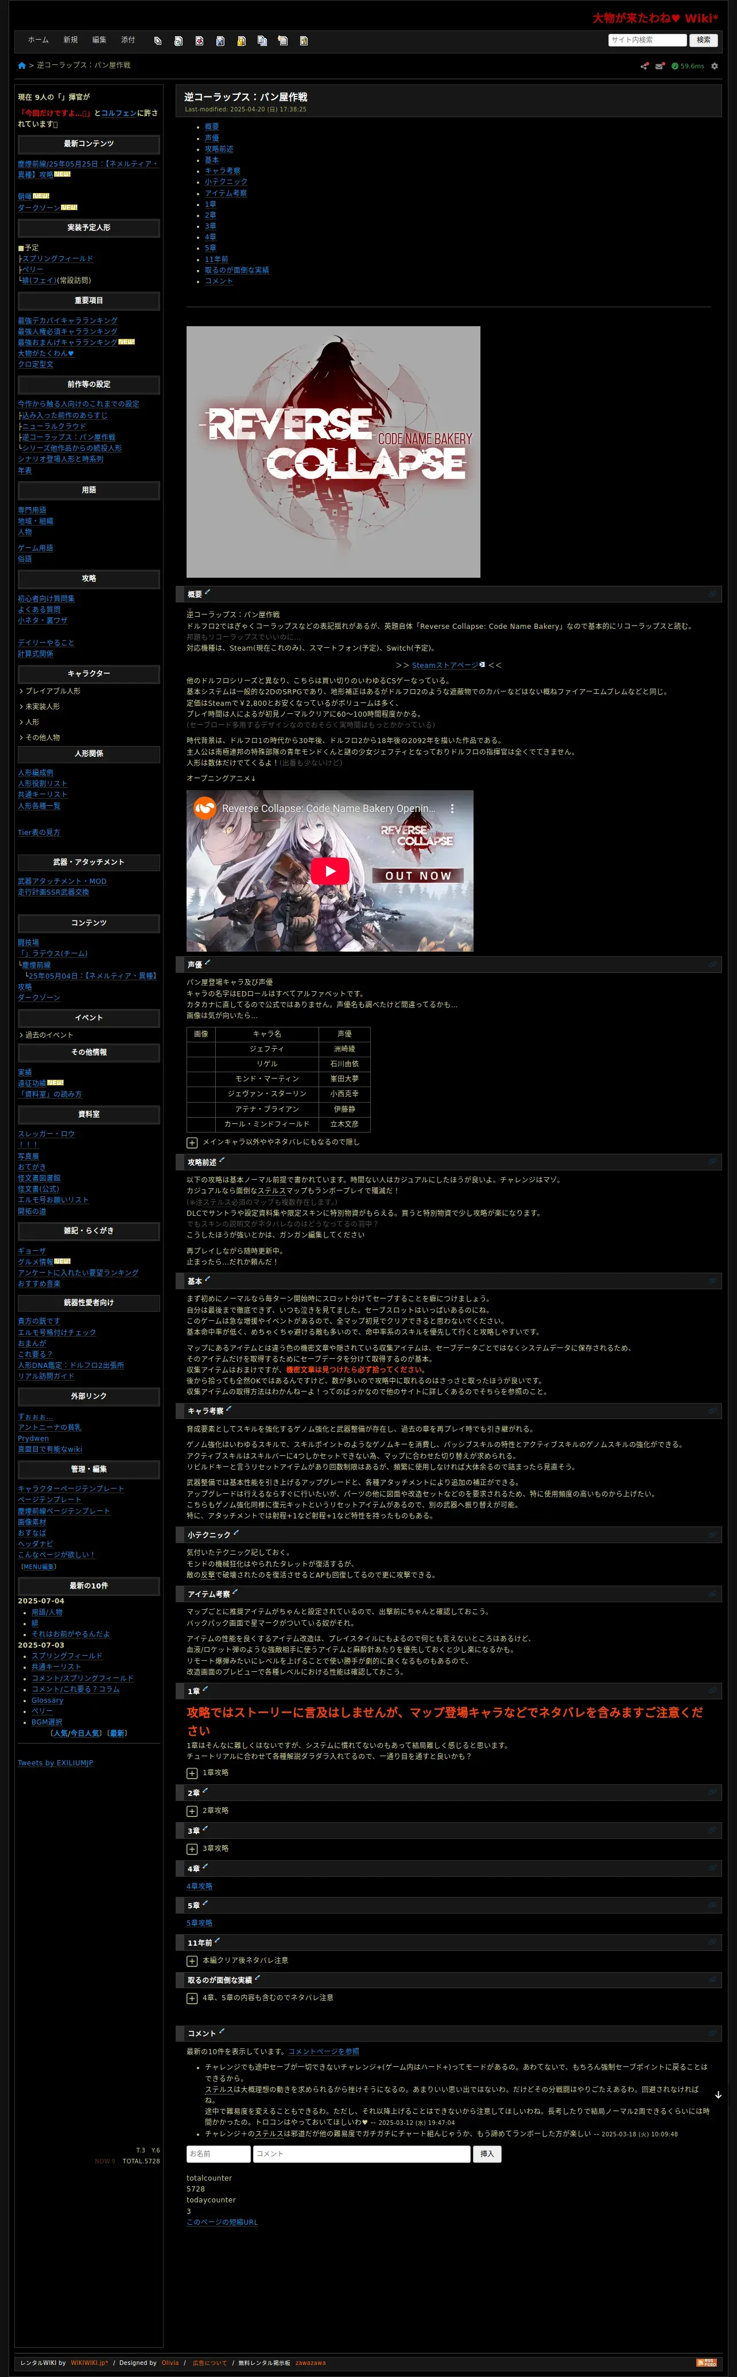The height and width of the screenshot is (2377, 737).
Task: Open 武器アタッチメント・MOD sidebar link
Action: pos(62,881)
